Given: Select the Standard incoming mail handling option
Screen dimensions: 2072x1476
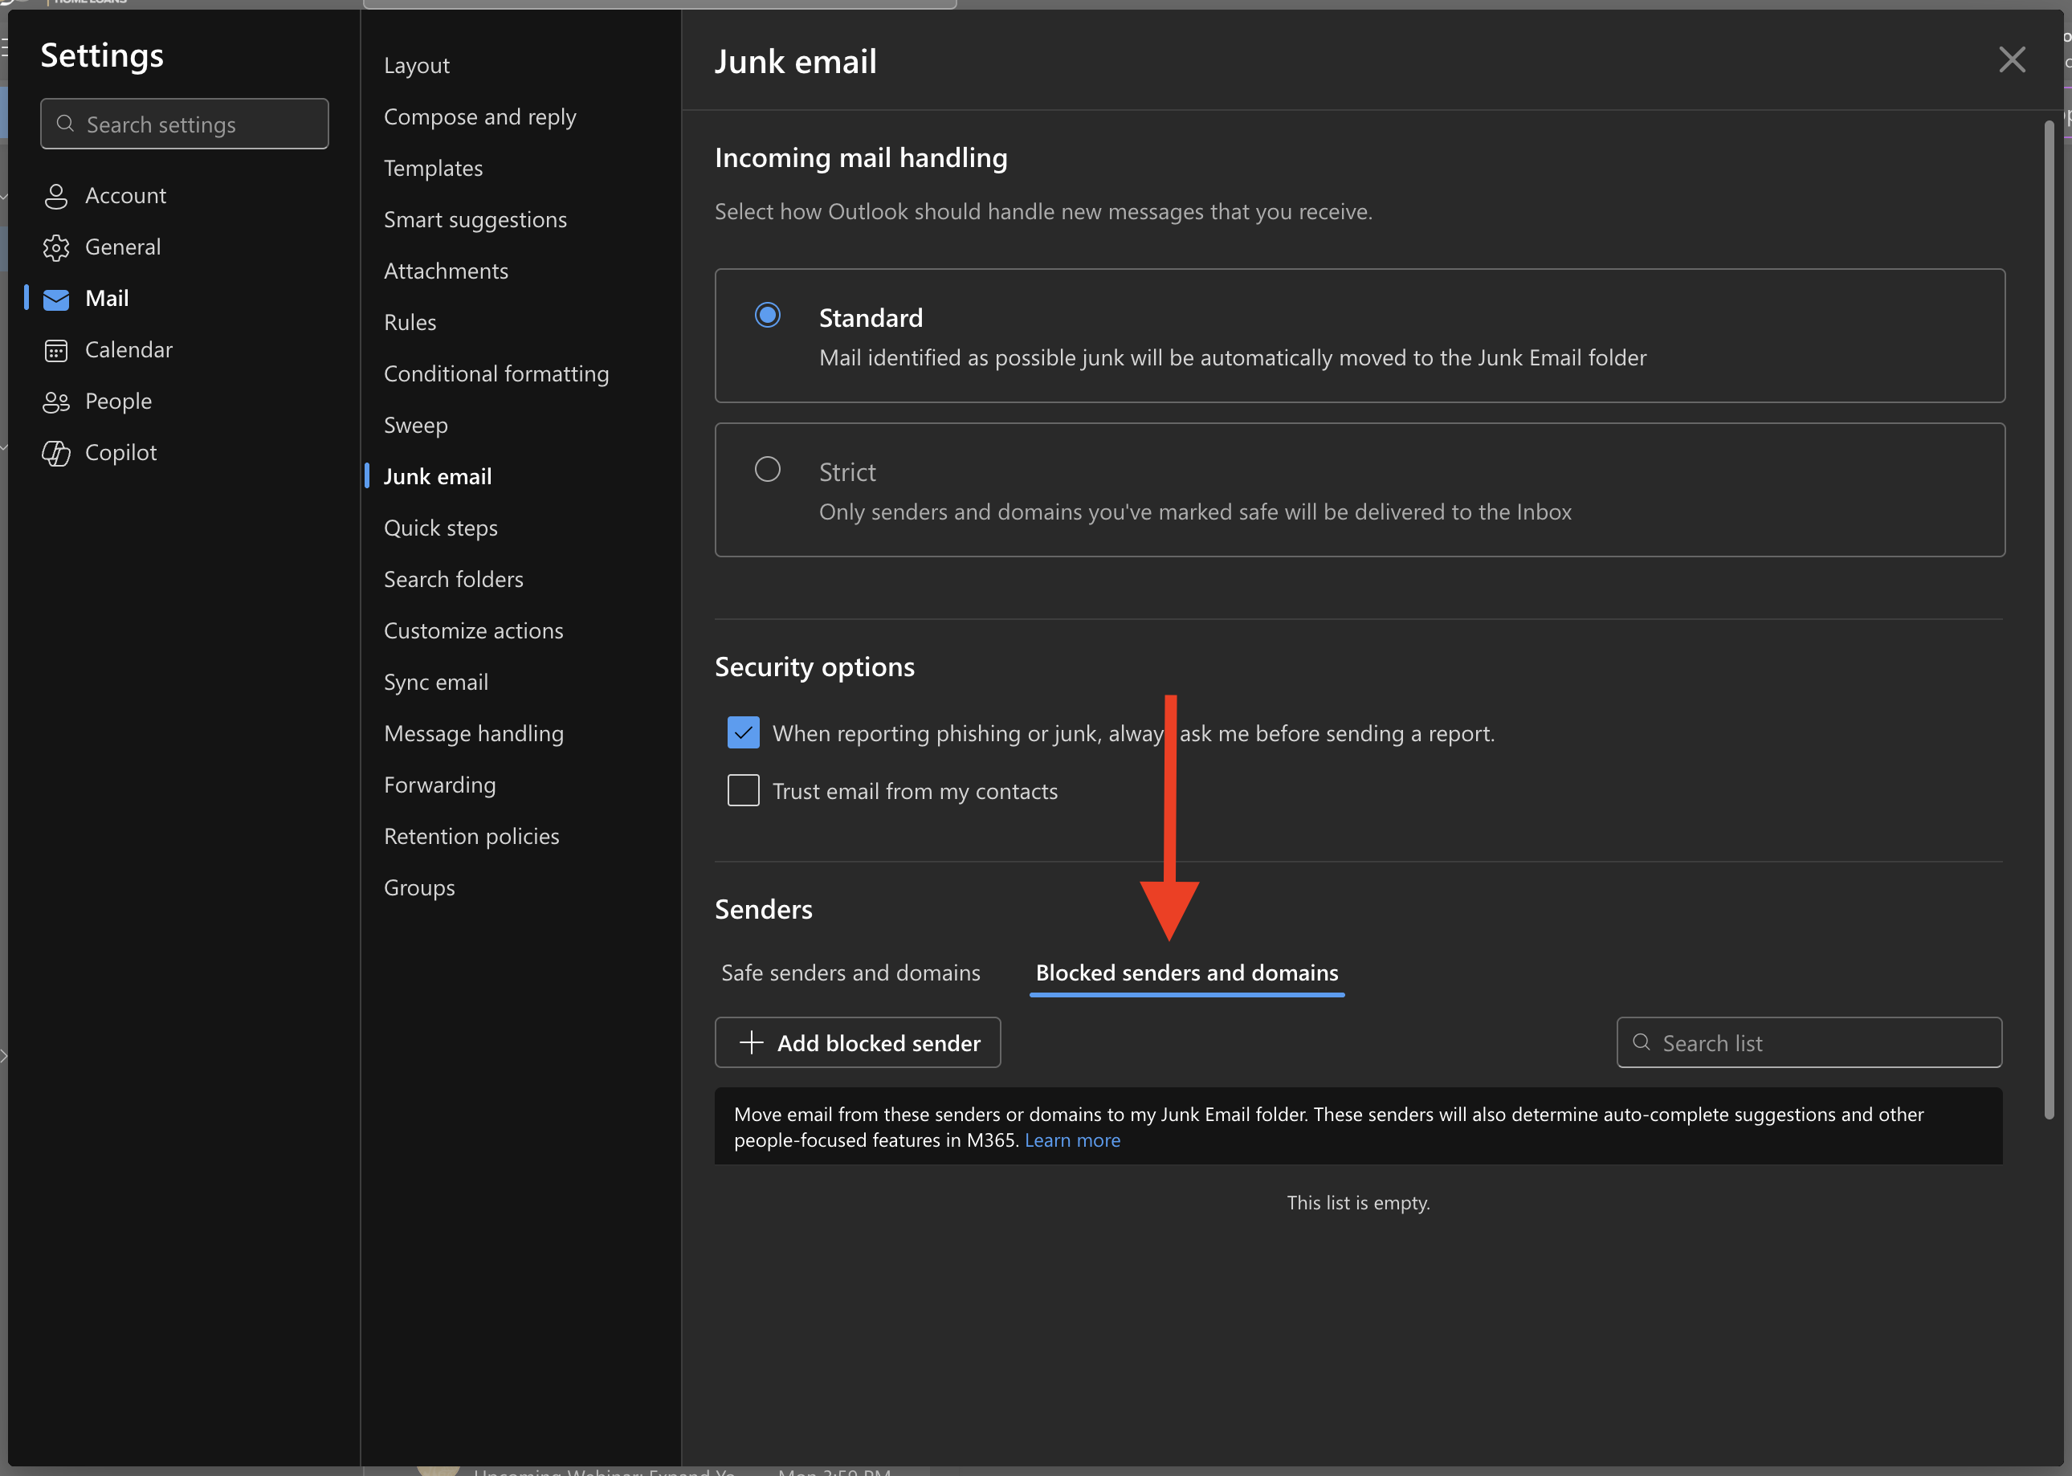Looking at the screenshot, I should click(x=767, y=315).
